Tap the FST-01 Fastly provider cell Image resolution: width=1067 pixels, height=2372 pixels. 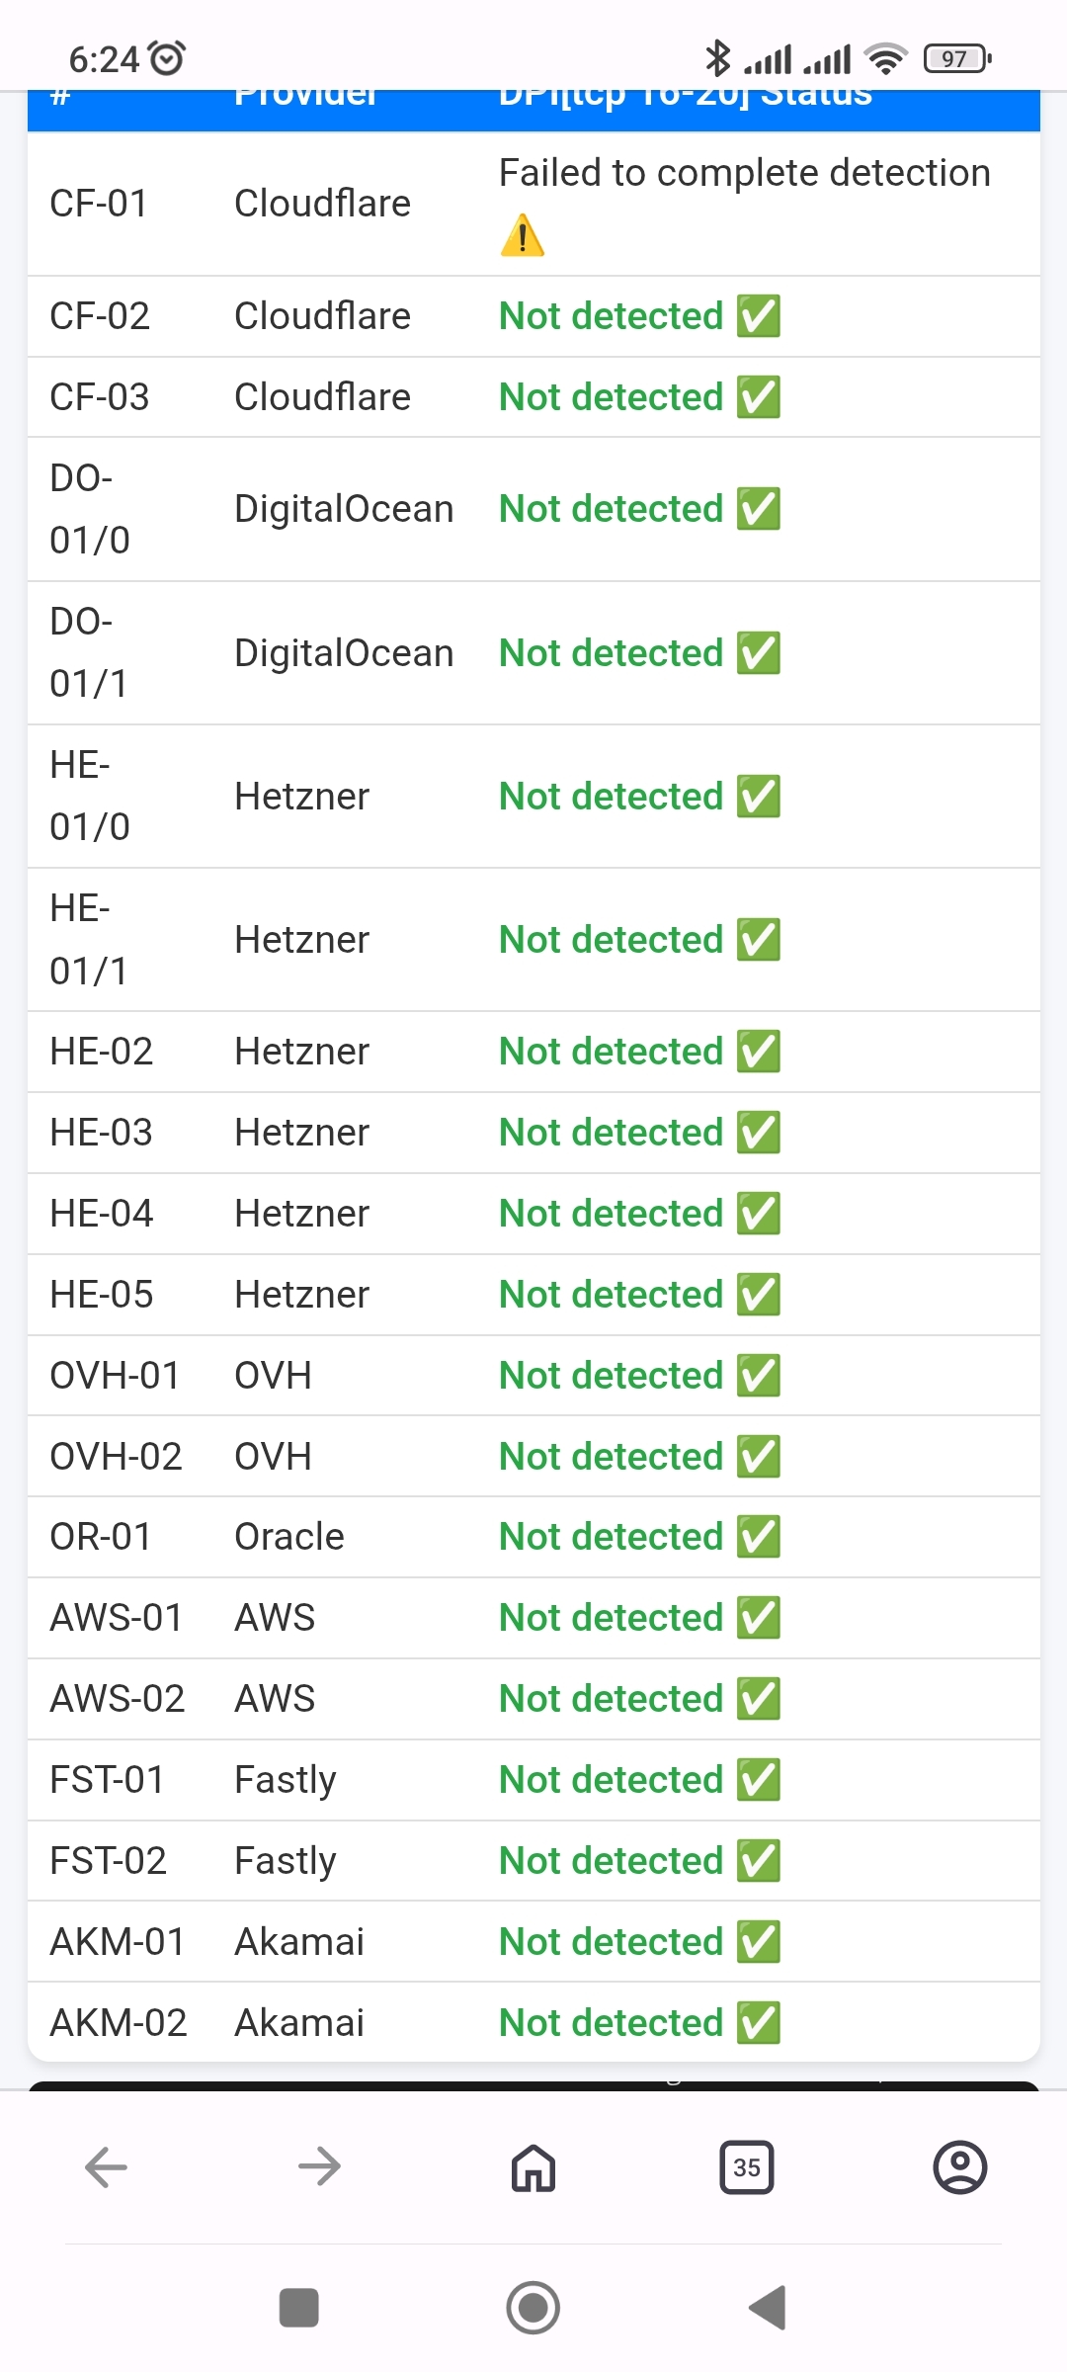click(286, 1780)
